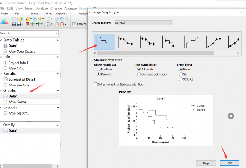This screenshot has height=168, width=246.
Task: Click New Analysis link
Action: click(x=20, y=85)
